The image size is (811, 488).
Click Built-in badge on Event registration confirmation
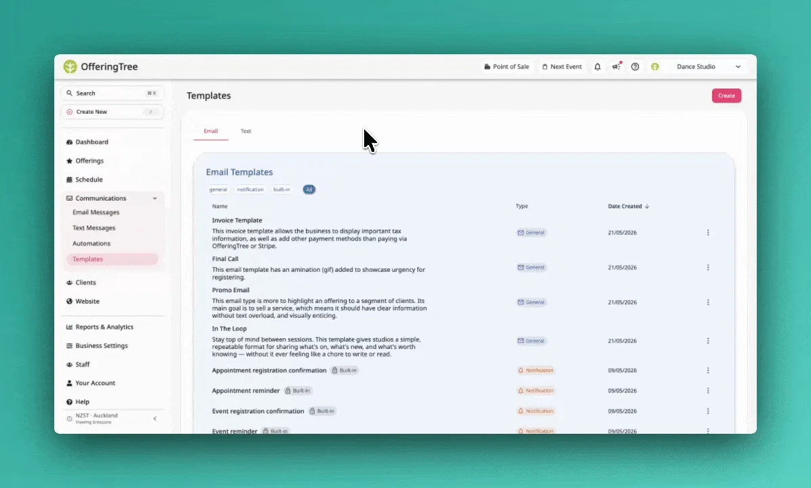[322, 411]
